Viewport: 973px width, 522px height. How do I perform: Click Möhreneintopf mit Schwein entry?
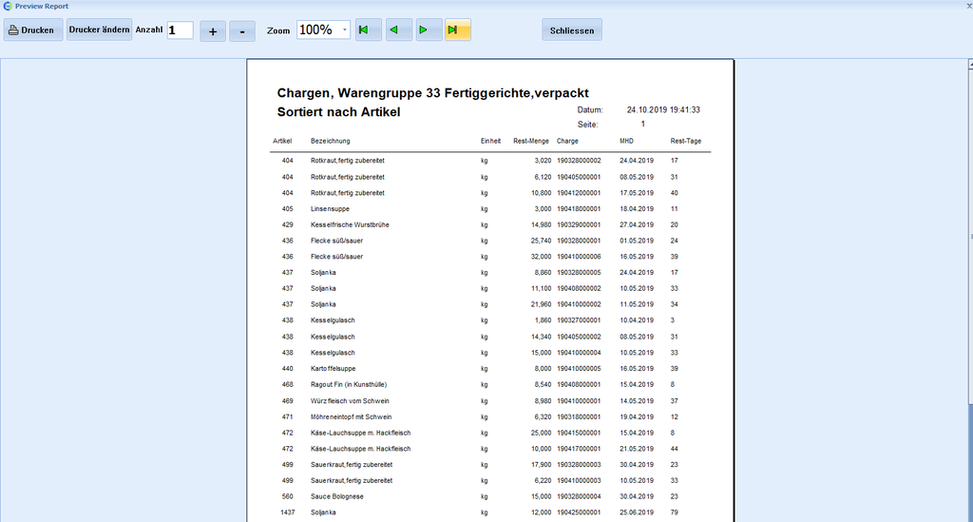coord(352,417)
